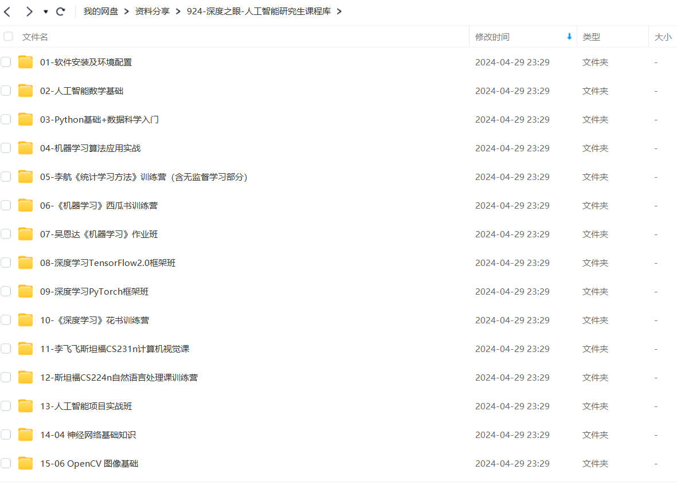
Task: Select name 11-李飞飞斯坦福CS231n计算机视觉课
Action: click(x=115, y=349)
